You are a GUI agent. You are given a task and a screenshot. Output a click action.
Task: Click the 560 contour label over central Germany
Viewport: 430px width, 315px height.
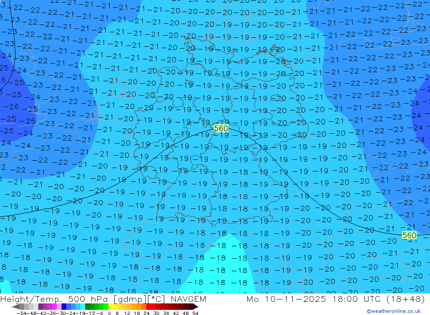coord(221,128)
